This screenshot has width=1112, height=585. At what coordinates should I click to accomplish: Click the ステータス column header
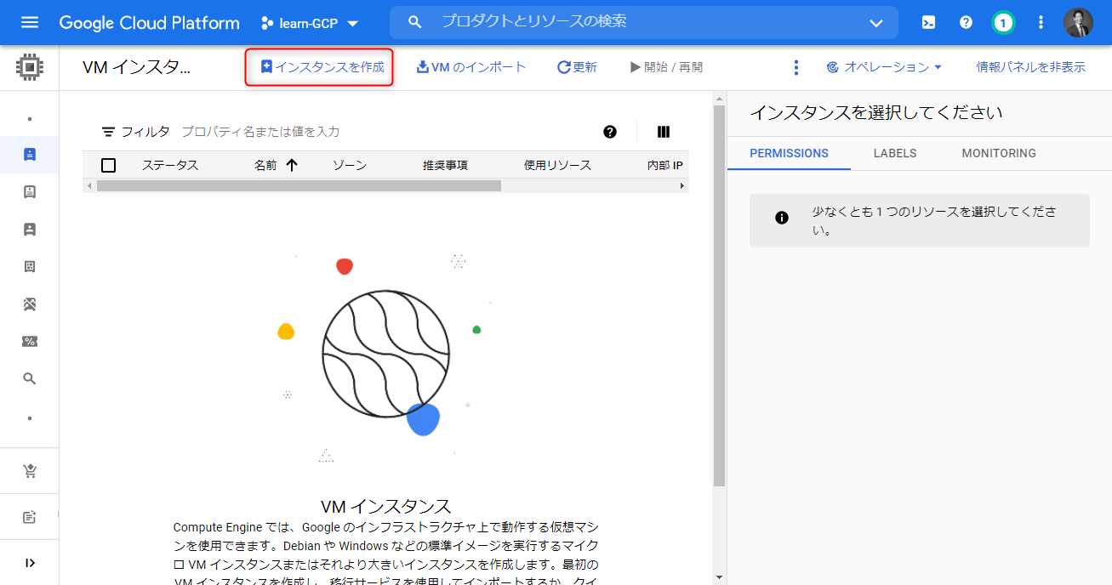coord(170,165)
